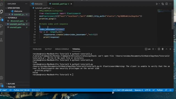Synchronize changes icon in status bar

10,90
